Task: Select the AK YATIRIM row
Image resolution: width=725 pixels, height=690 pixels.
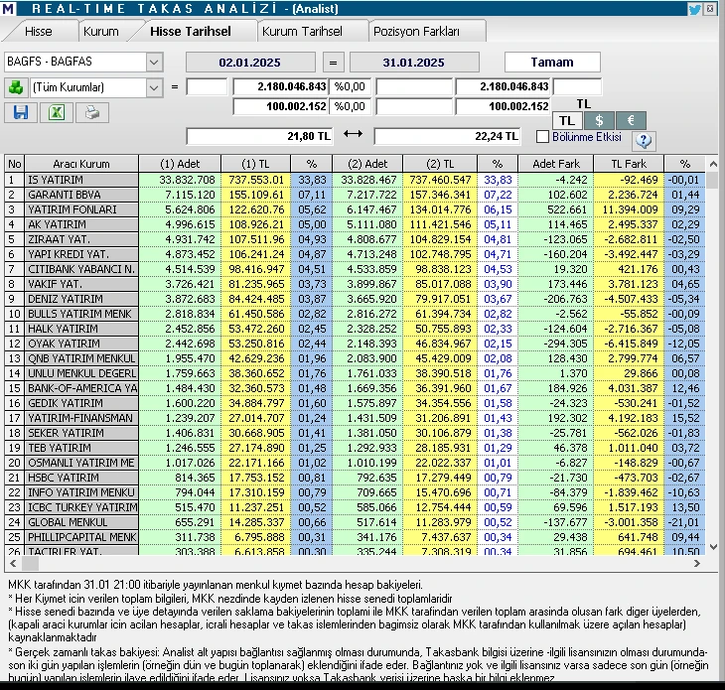Action: (x=355, y=224)
